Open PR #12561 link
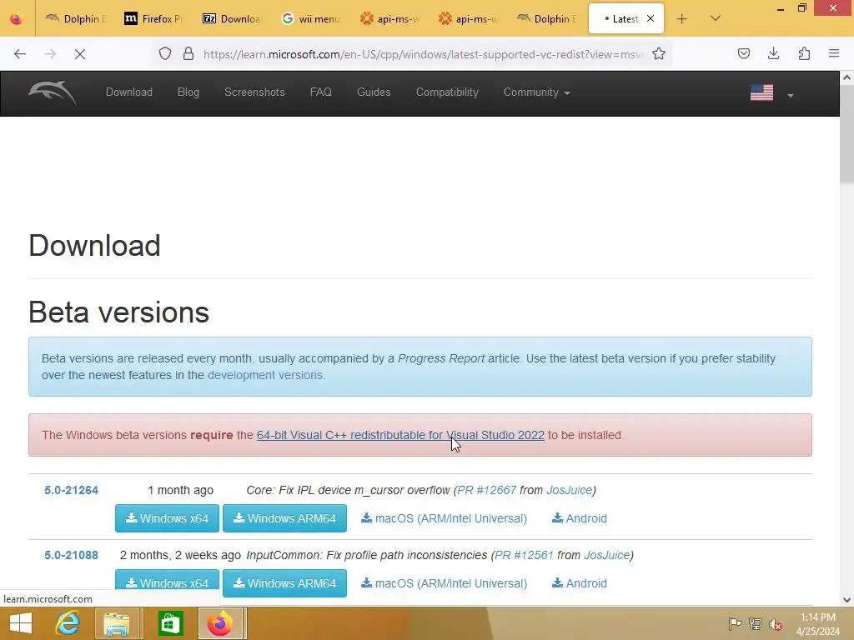 524,556
